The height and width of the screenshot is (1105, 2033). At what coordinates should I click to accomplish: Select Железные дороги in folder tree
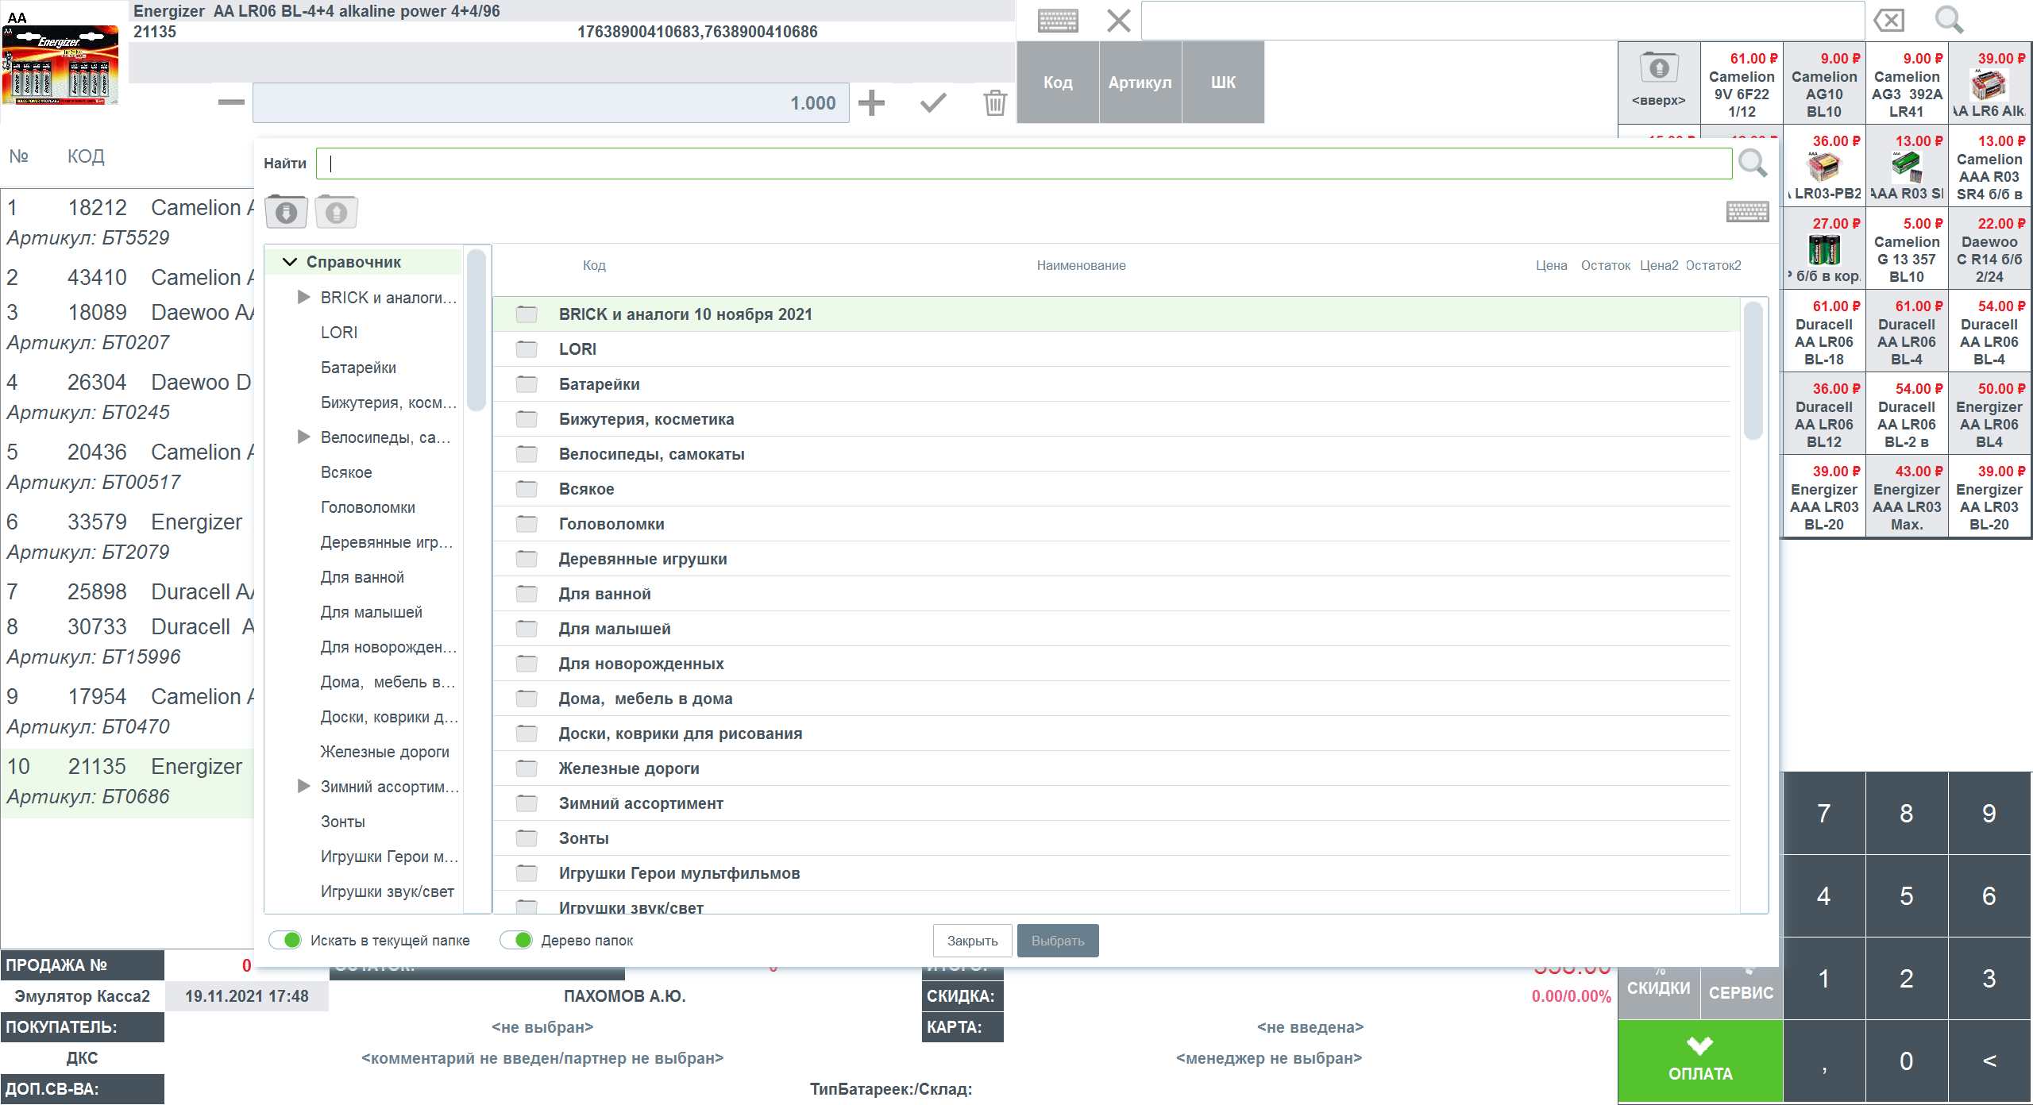[x=385, y=752]
